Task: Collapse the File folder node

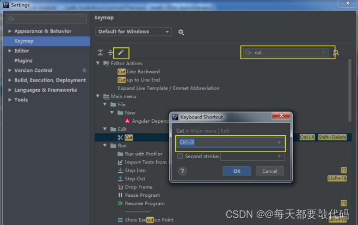Action: coord(105,104)
